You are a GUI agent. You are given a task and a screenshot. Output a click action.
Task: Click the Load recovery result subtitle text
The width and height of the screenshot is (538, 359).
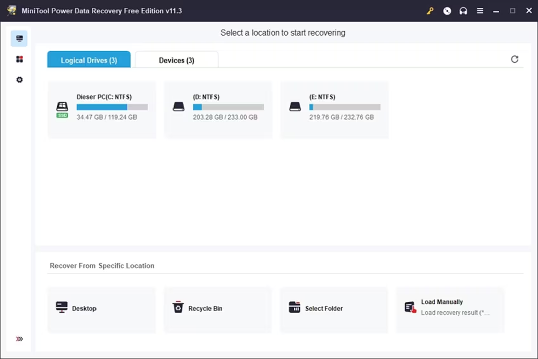tap(455, 313)
